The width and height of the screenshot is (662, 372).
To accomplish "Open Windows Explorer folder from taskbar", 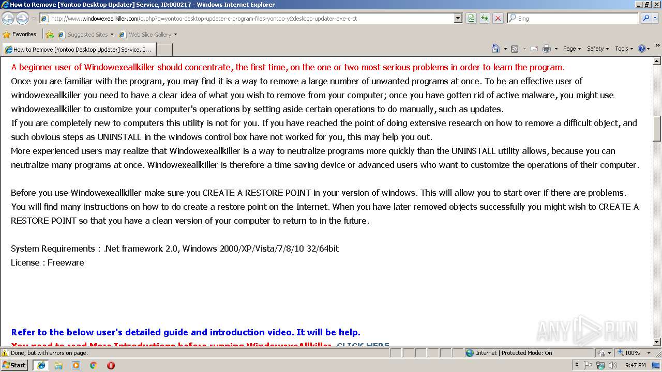I will [x=58, y=365].
